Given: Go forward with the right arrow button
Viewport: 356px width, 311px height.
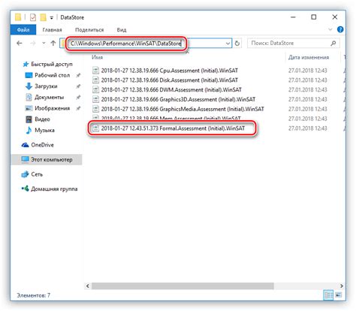Looking at the screenshot, I should [33, 44].
